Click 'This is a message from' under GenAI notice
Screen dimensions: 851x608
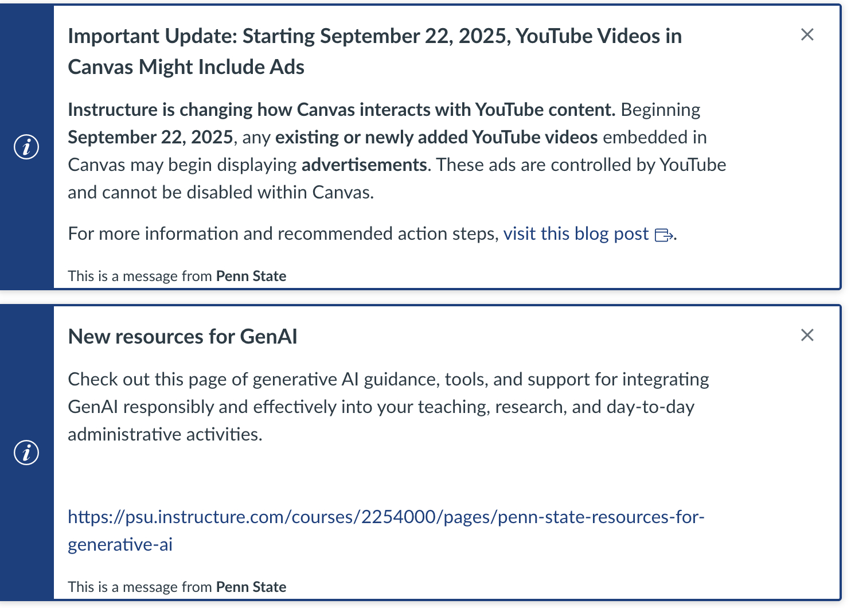coord(140,587)
